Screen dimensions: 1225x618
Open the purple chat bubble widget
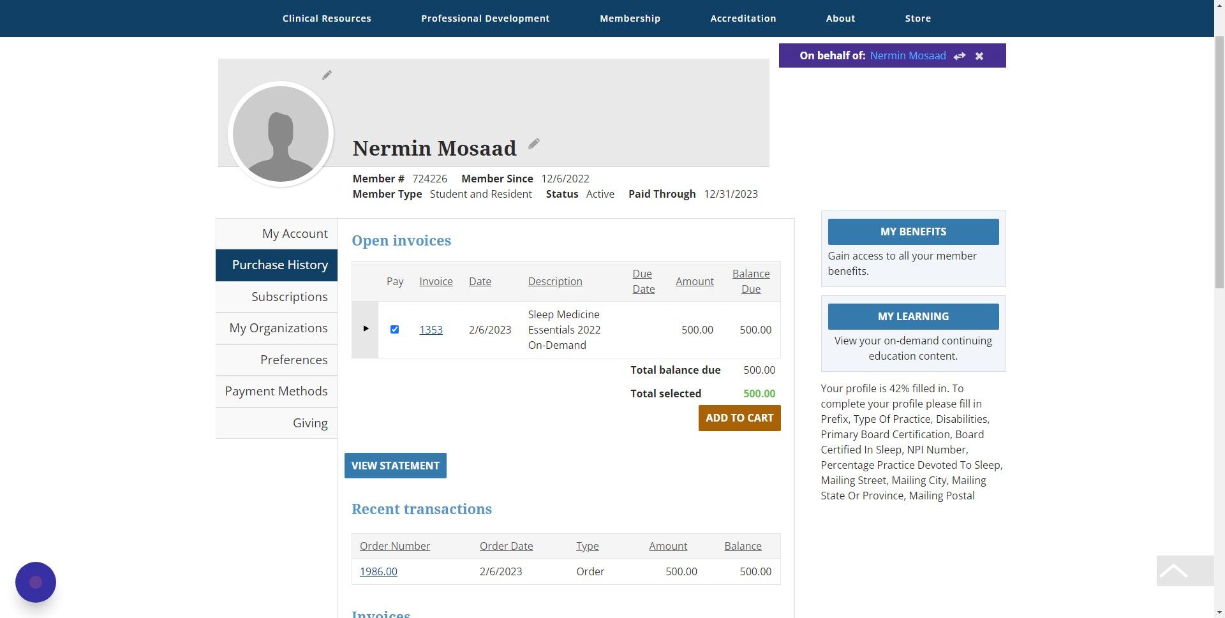[x=36, y=582]
